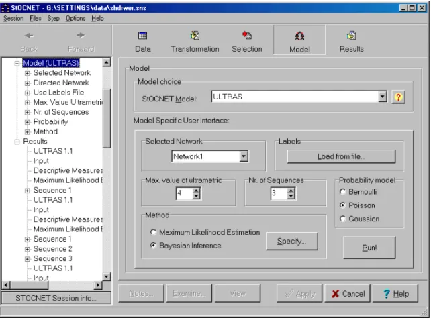Image resolution: width=431 pixels, height=320 pixels.
Task: Click the Back arrow icon
Action: click(x=29, y=36)
